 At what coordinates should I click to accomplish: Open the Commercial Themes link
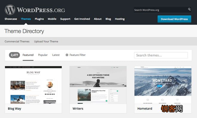[x=17, y=42]
